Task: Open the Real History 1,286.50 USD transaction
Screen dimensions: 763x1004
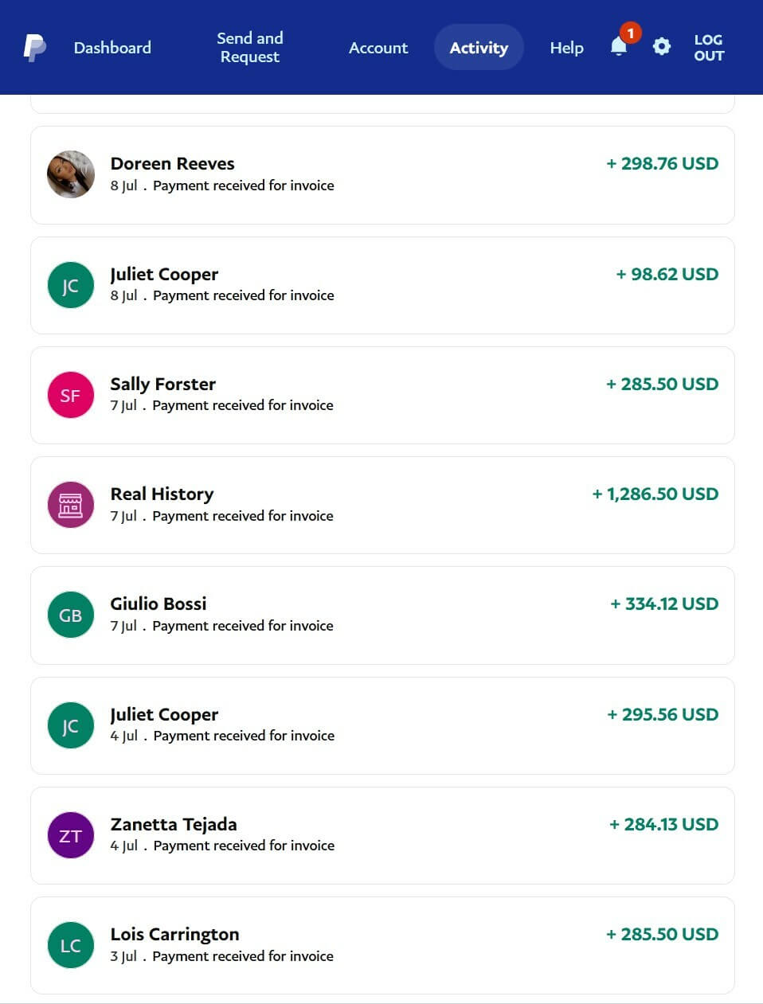Action: [382, 505]
